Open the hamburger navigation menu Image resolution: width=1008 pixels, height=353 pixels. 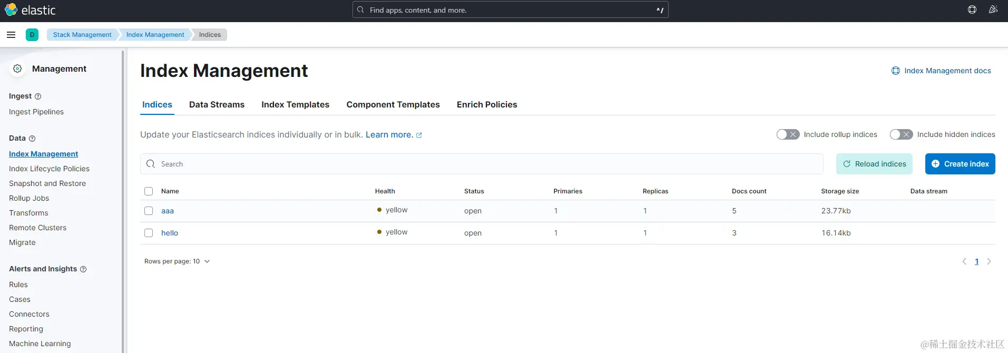click(x=11, y=35)
